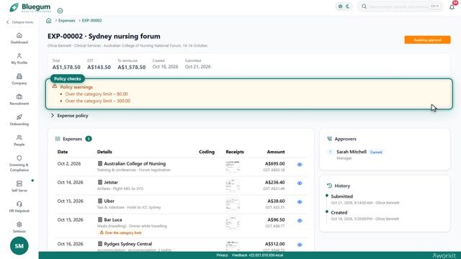The height and width of the screenshot is (259, 461).
Task: Click the History clock icon
Action: [329, 186]
